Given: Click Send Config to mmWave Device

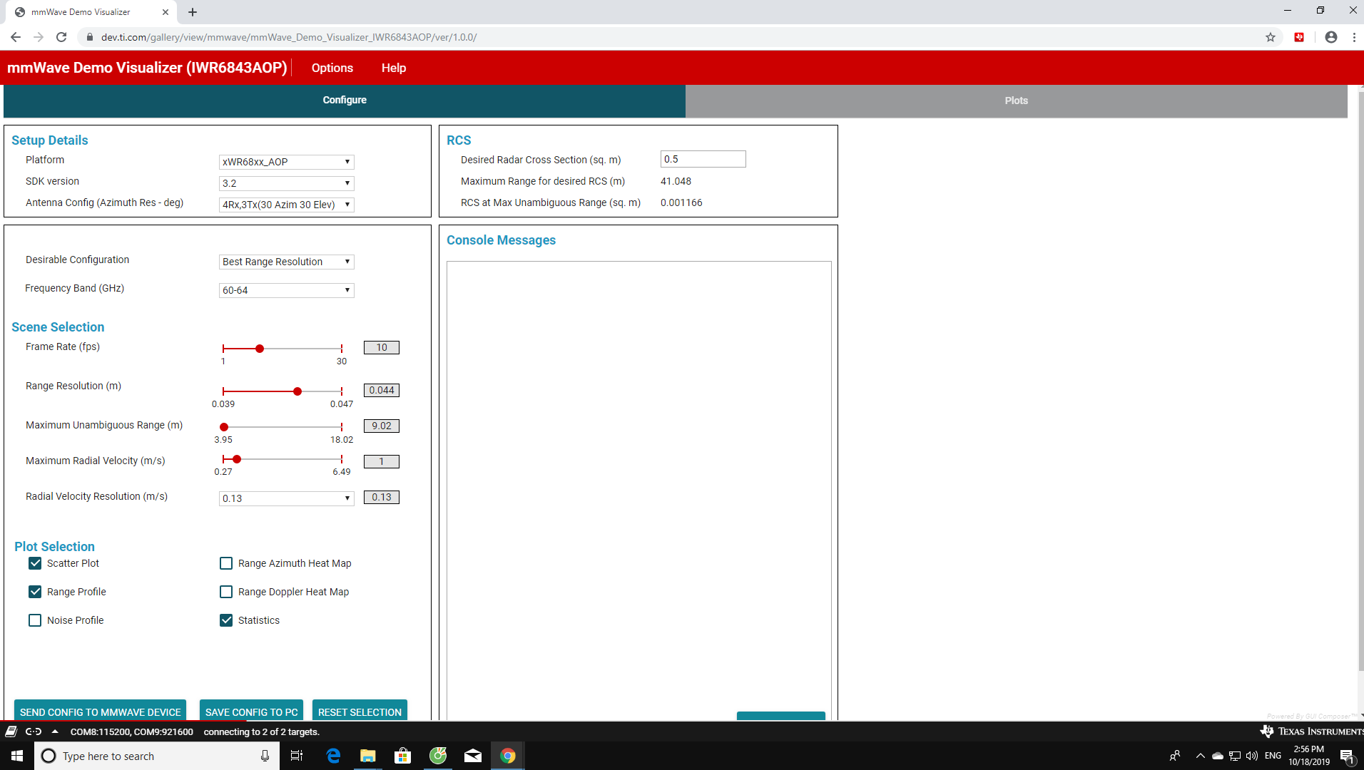Looking at the screenshot, I should tap(100, 711).
